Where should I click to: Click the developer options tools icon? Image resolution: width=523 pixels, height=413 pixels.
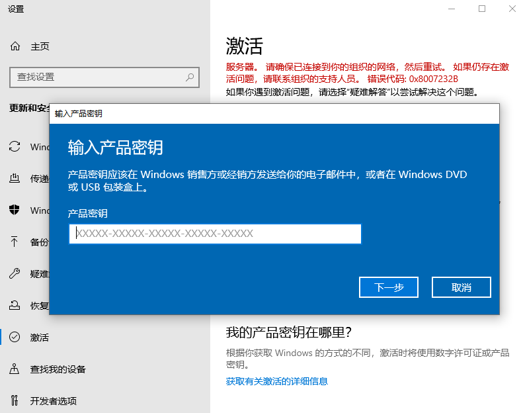click(x=15, y=400)
